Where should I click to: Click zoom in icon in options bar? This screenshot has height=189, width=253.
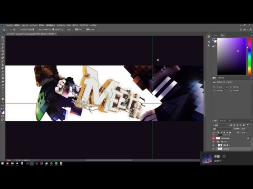pos(11,29)
